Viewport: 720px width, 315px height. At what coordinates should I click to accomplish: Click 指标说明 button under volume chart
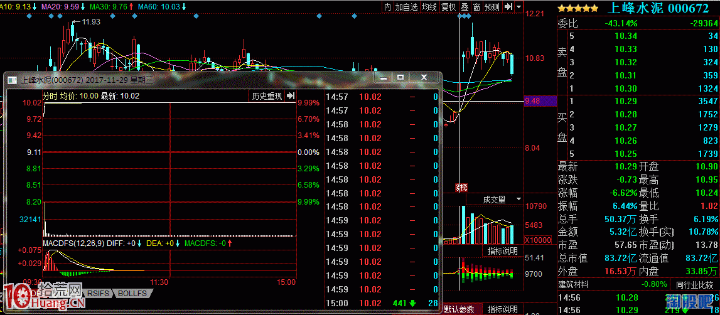click(502, 251)
